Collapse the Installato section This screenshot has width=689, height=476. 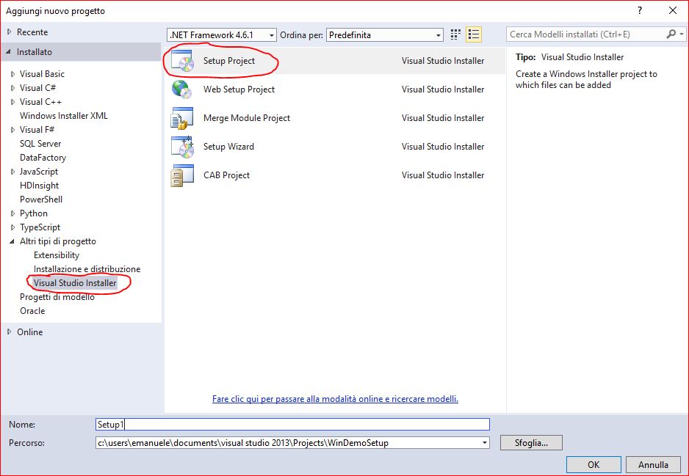[x=9, y=52]
